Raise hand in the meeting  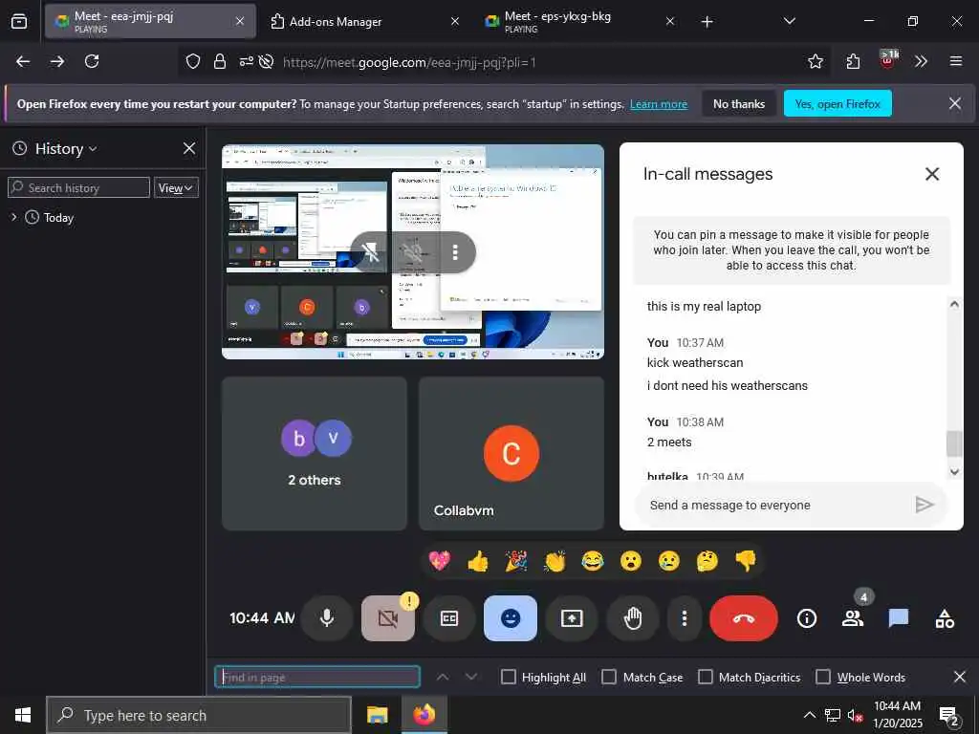tap(633, 618)
